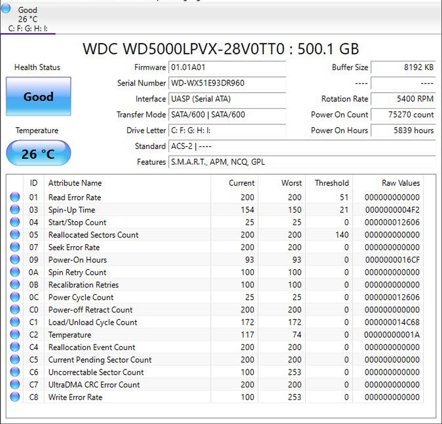Click status icon for UltraDMA CRC Error Count
The width and height of the screenshot is (442, 424).
[x=15, y=384]
